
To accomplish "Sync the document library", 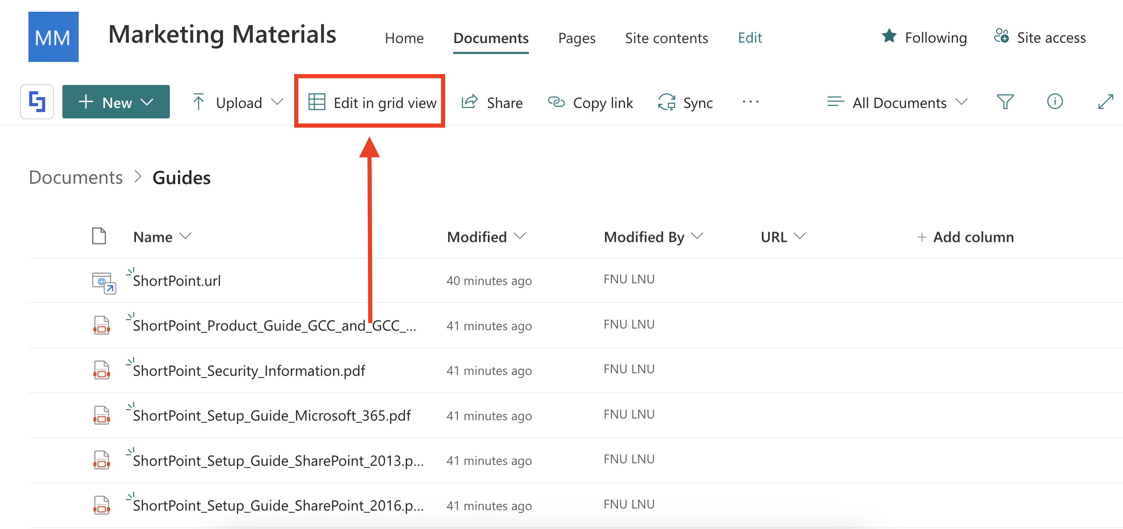I will coord(686,103).
